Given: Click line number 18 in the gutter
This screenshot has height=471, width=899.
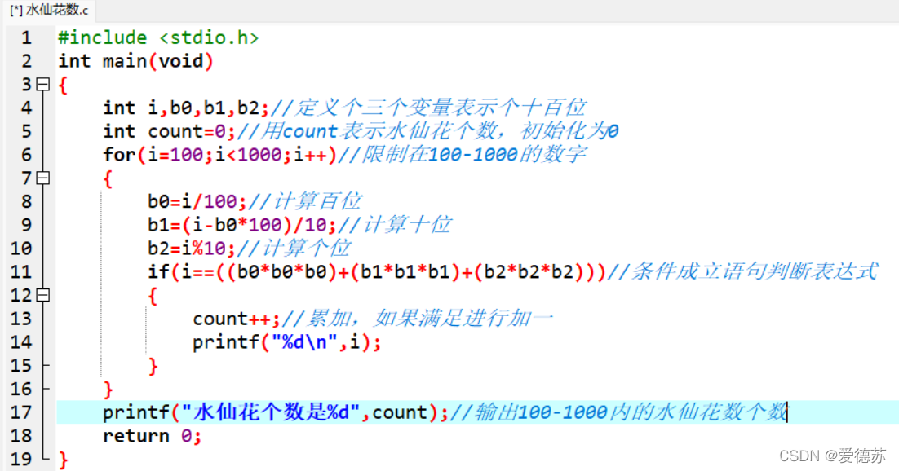Looking at the screenshot, I should point(21,436).
